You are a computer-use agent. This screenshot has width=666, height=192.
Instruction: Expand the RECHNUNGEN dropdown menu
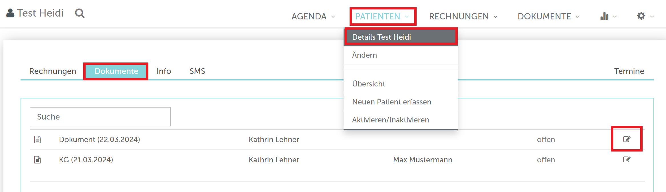coord(463,17)
